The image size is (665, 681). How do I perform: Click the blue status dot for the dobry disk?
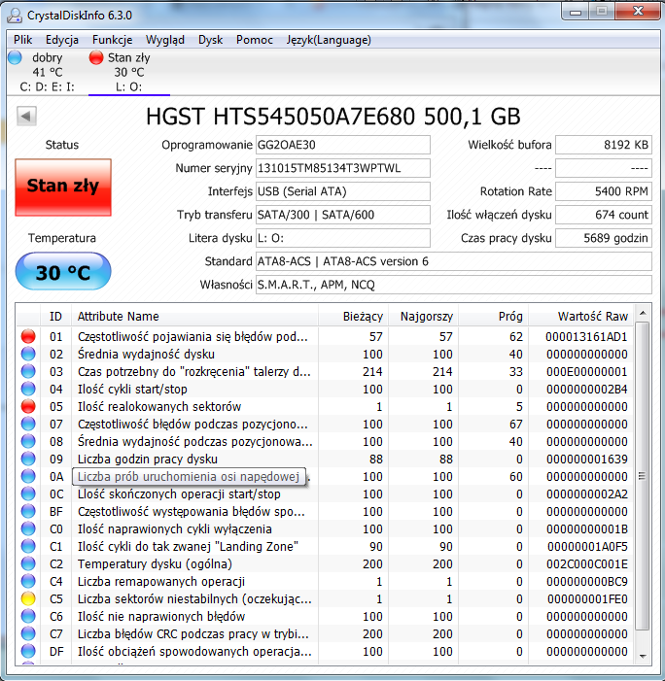click(x=16, y=57)
